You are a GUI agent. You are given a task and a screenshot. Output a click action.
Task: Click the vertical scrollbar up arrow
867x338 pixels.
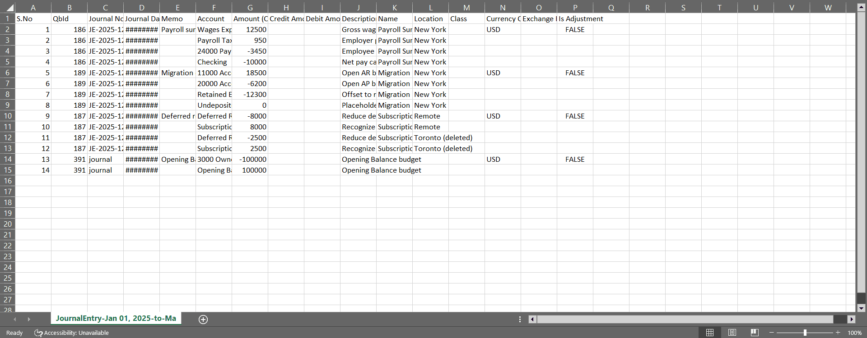coord(861,8)
